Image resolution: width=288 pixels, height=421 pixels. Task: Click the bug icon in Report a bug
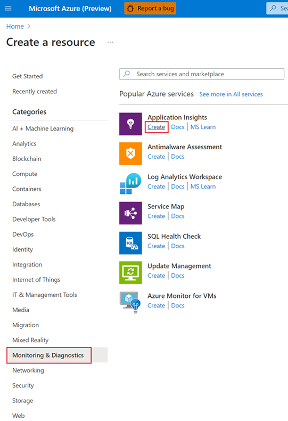[x=130, y=9]
